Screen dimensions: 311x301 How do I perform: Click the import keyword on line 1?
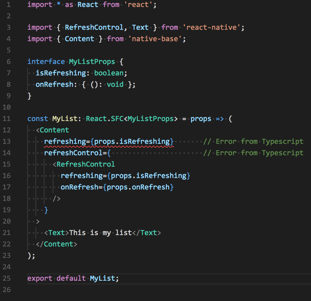tap(39, 4)
